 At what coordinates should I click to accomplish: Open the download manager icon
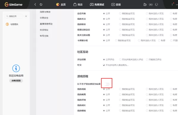point(151,4)
